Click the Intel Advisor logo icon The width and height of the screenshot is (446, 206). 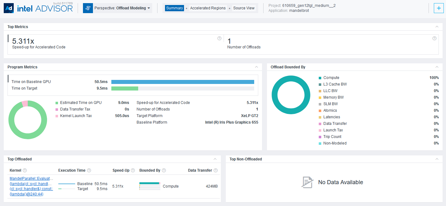8,8
